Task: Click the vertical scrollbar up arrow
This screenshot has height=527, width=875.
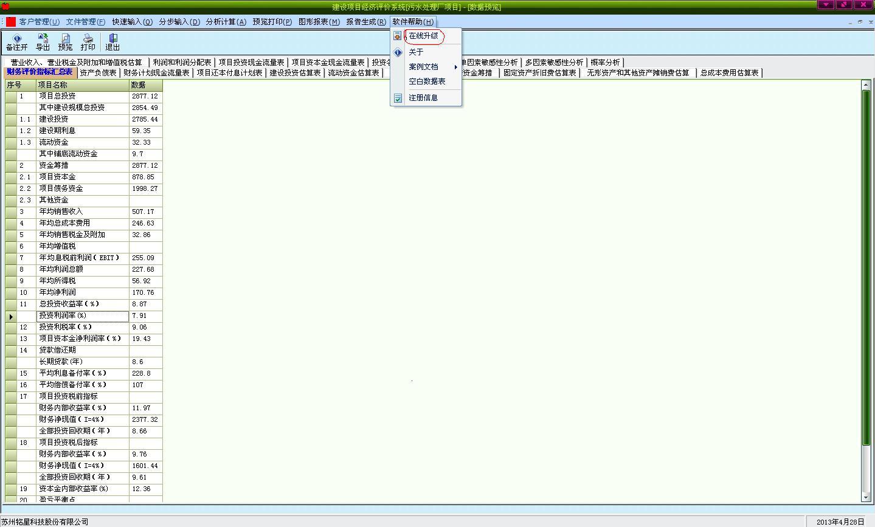Action: click(x=866, y=85)
